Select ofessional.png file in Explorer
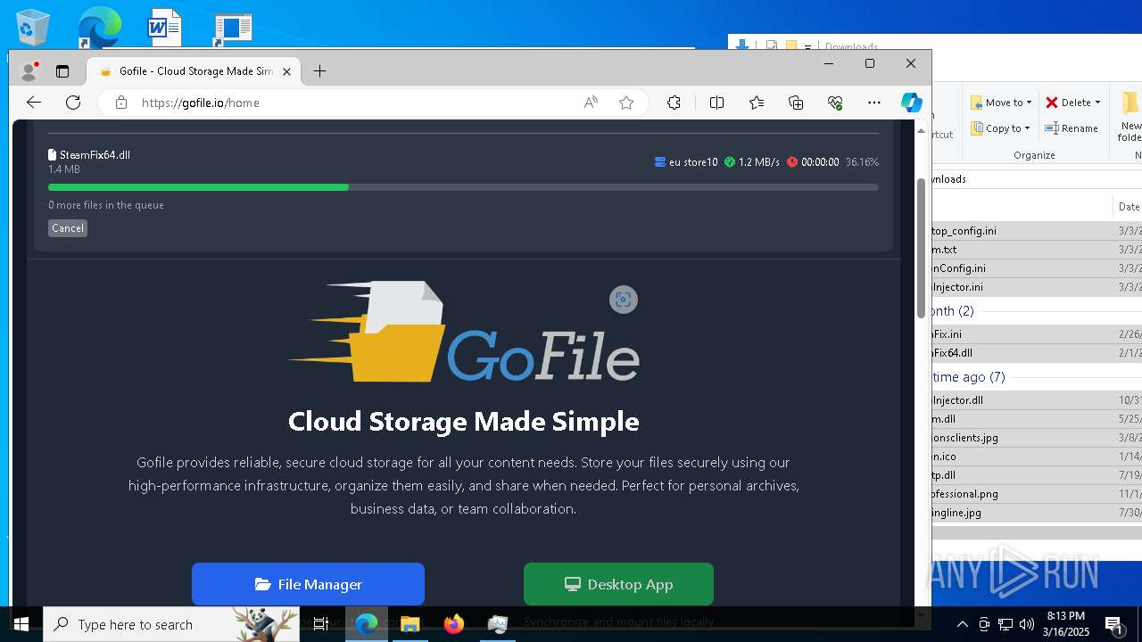This screenshot has height=642, width=1142. coord(965,494)
